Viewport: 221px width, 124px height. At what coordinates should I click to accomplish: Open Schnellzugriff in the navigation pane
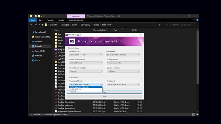click(40, 32)
